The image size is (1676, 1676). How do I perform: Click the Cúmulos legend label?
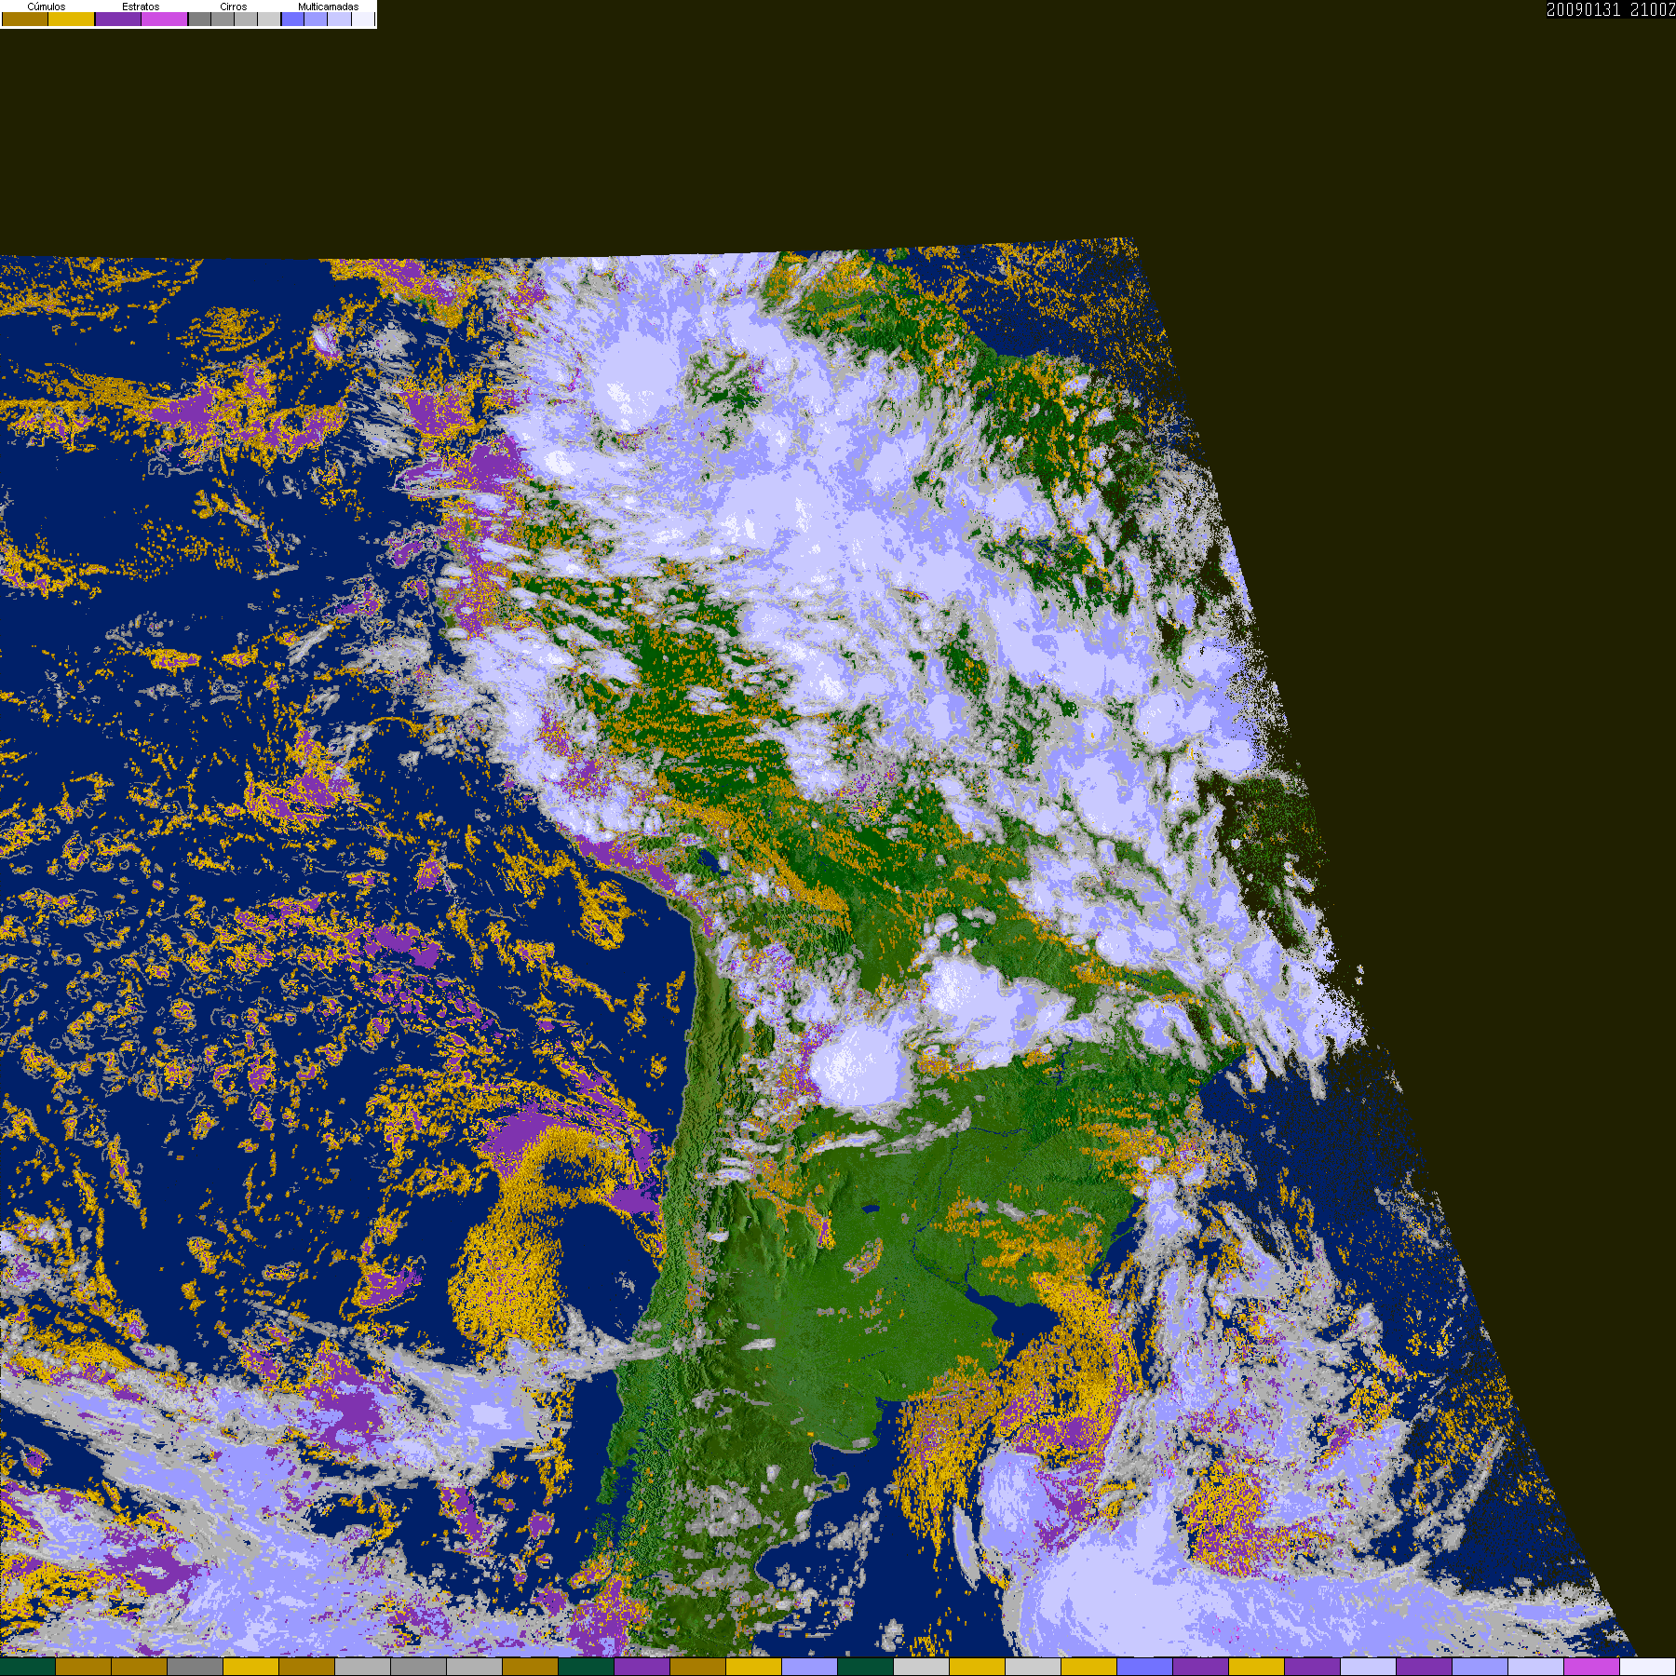(x=47, y=7)
